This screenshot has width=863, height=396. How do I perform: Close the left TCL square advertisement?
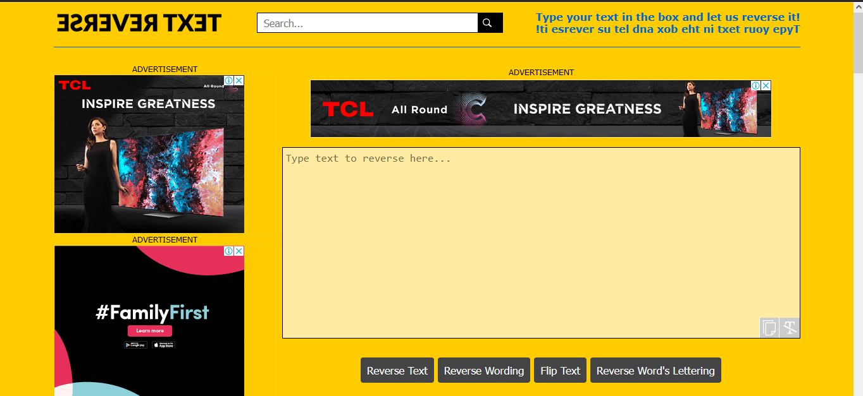tap(239, 80)
